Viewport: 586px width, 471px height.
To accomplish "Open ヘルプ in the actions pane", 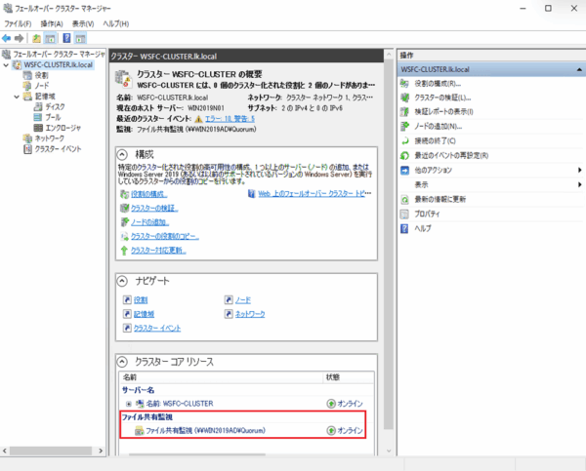I will click(423, 228).
